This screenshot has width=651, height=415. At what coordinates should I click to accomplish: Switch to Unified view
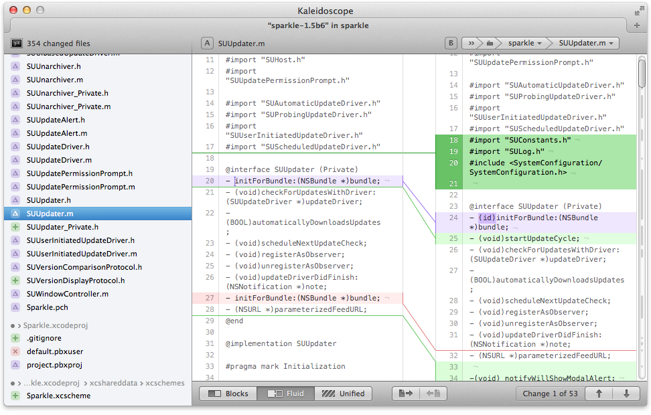pos(343,394)
